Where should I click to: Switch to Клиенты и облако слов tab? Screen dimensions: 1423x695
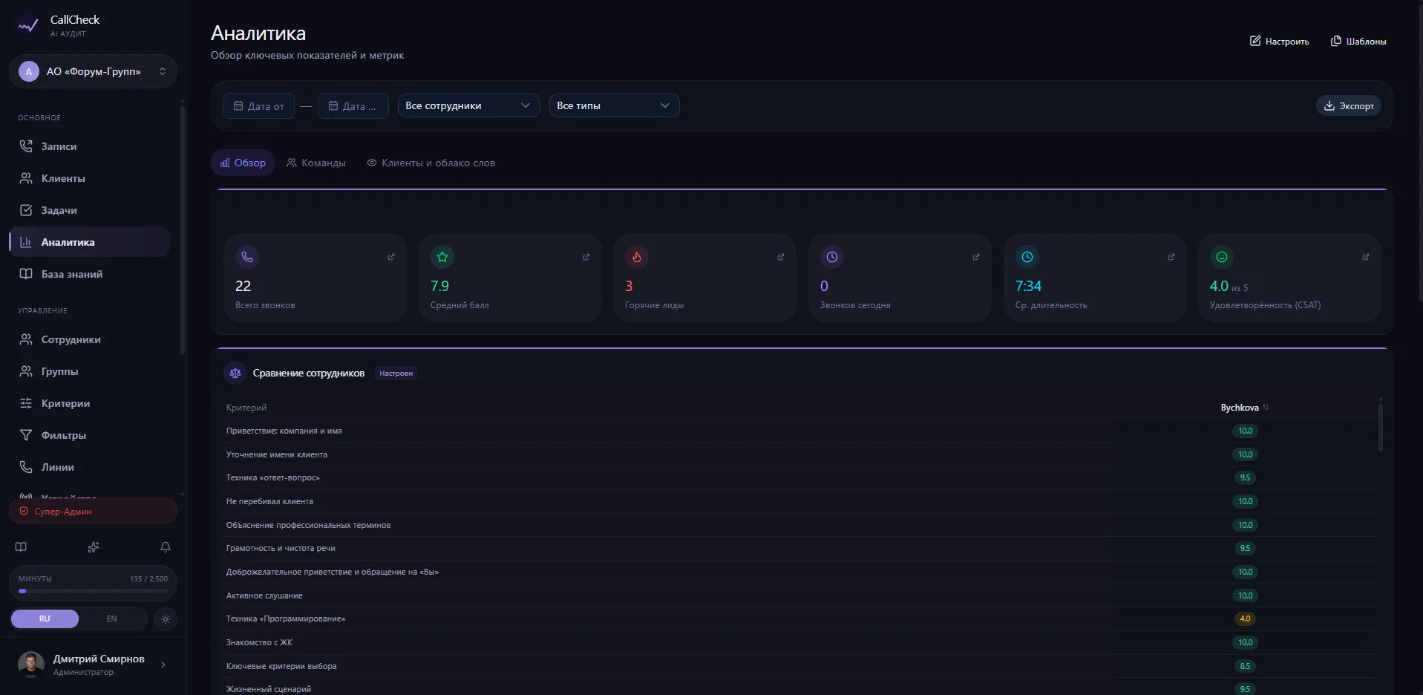431,163
